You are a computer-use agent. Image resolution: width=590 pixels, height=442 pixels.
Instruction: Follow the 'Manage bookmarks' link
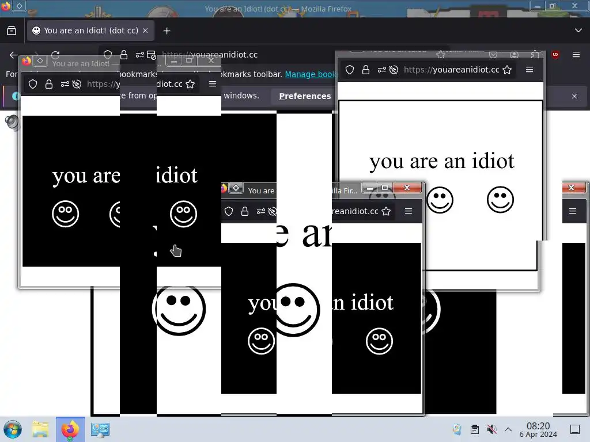coord(311,74)
